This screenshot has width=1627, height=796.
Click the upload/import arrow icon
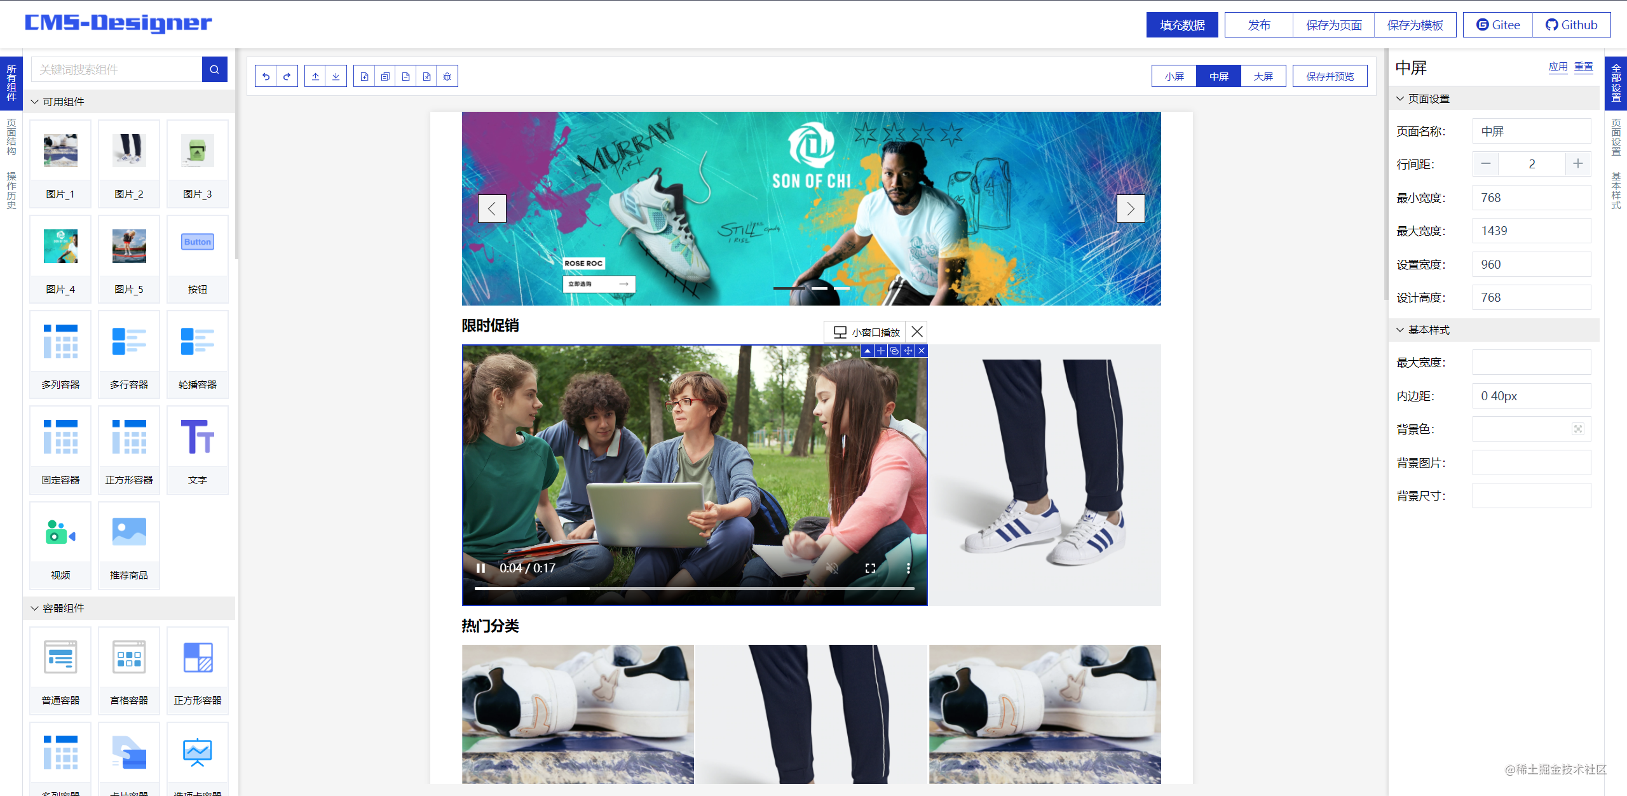click(315, 76)
